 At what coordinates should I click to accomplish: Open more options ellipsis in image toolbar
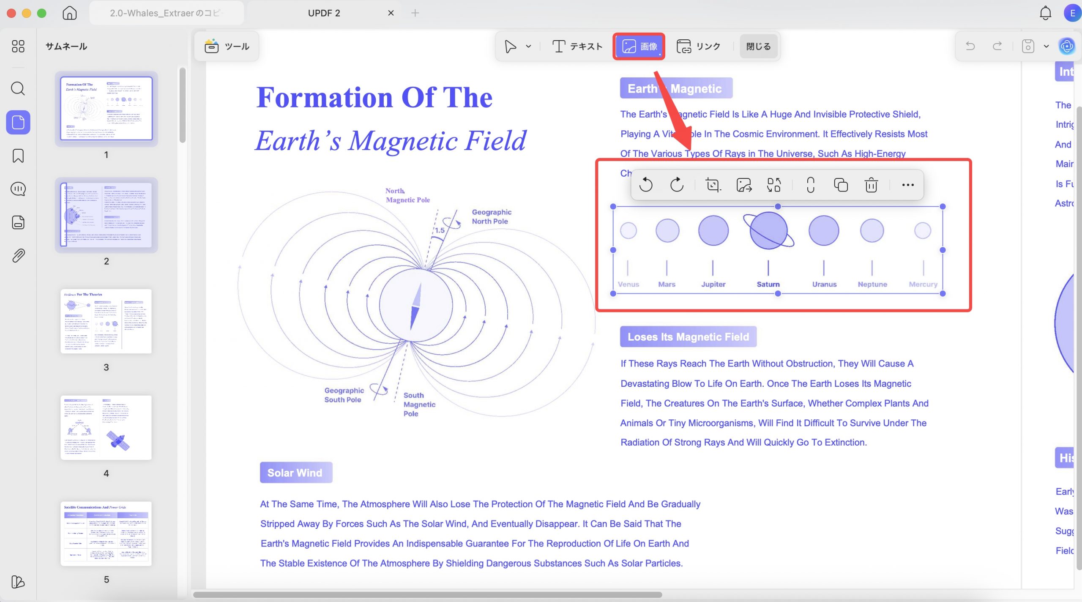click(x=907, y=185)
